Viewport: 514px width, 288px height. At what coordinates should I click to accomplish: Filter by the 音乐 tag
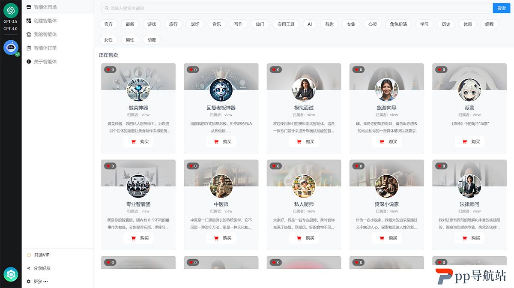217,24
